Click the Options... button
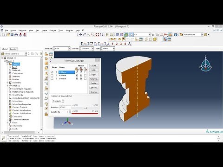The image size is (223, 167). coord(94,88)
